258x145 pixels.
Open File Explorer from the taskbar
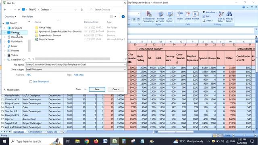(x=77, y=141)
